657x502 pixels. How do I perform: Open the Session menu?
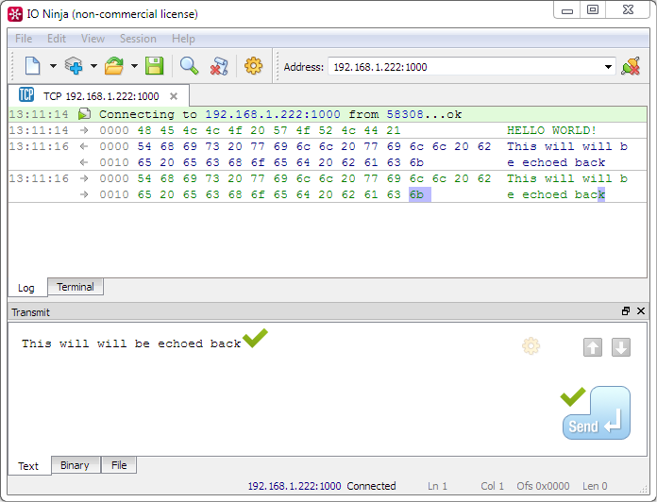click(138, 39)
